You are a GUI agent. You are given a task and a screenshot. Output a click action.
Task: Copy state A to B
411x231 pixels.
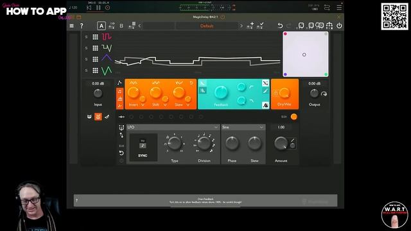112,26
